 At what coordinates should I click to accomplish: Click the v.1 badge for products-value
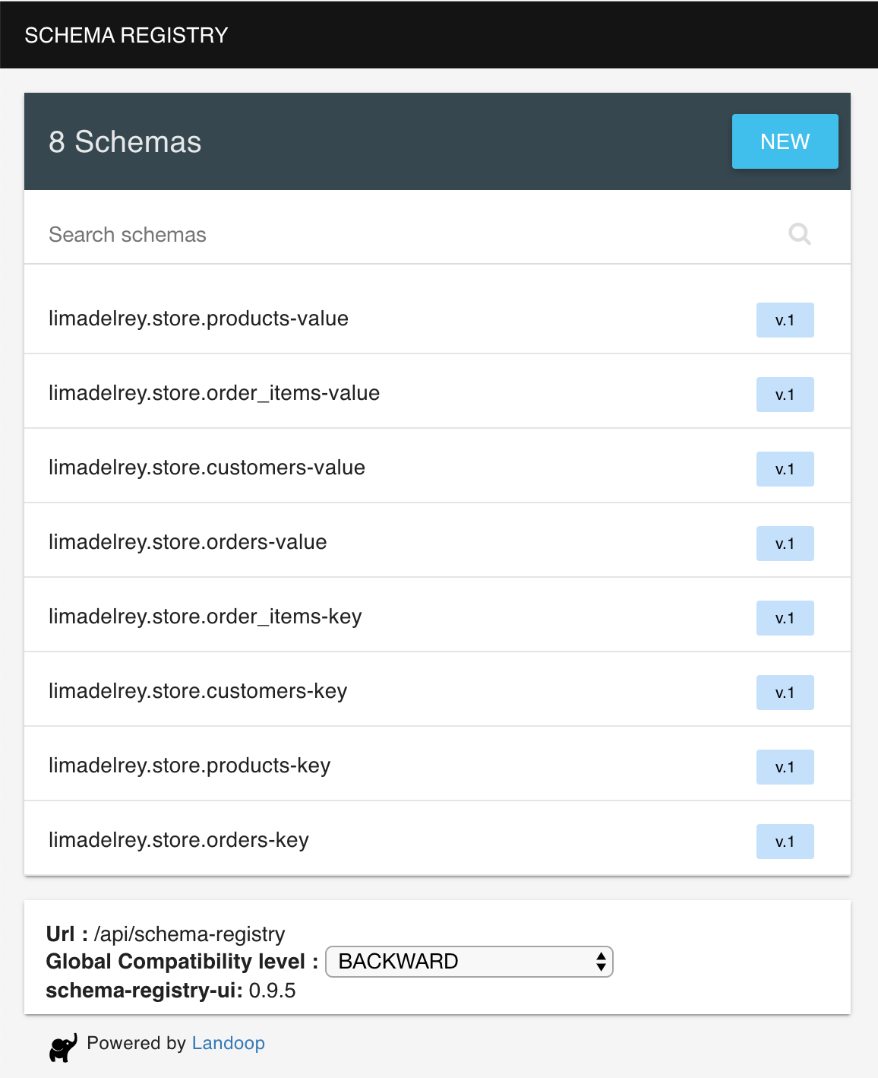[785, 320]
